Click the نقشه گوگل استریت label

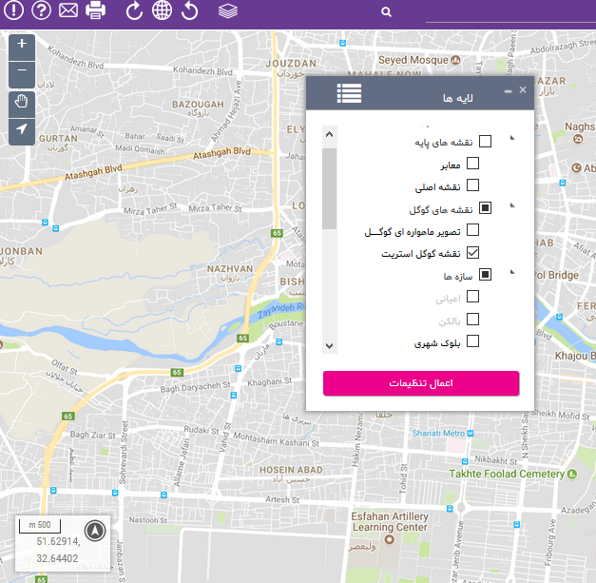coord(421,254)
